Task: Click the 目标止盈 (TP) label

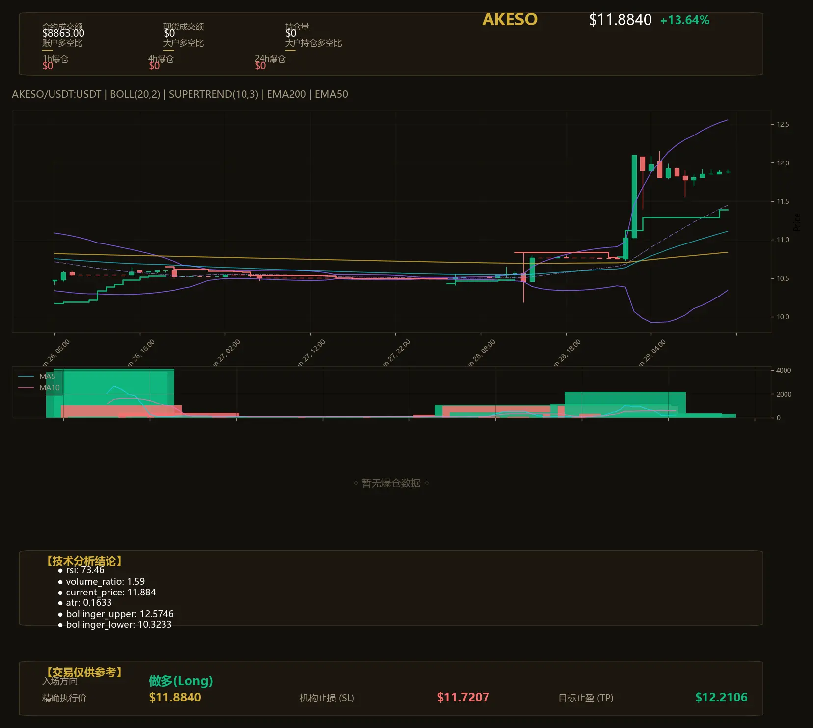Action: click(x=586, y=698)
